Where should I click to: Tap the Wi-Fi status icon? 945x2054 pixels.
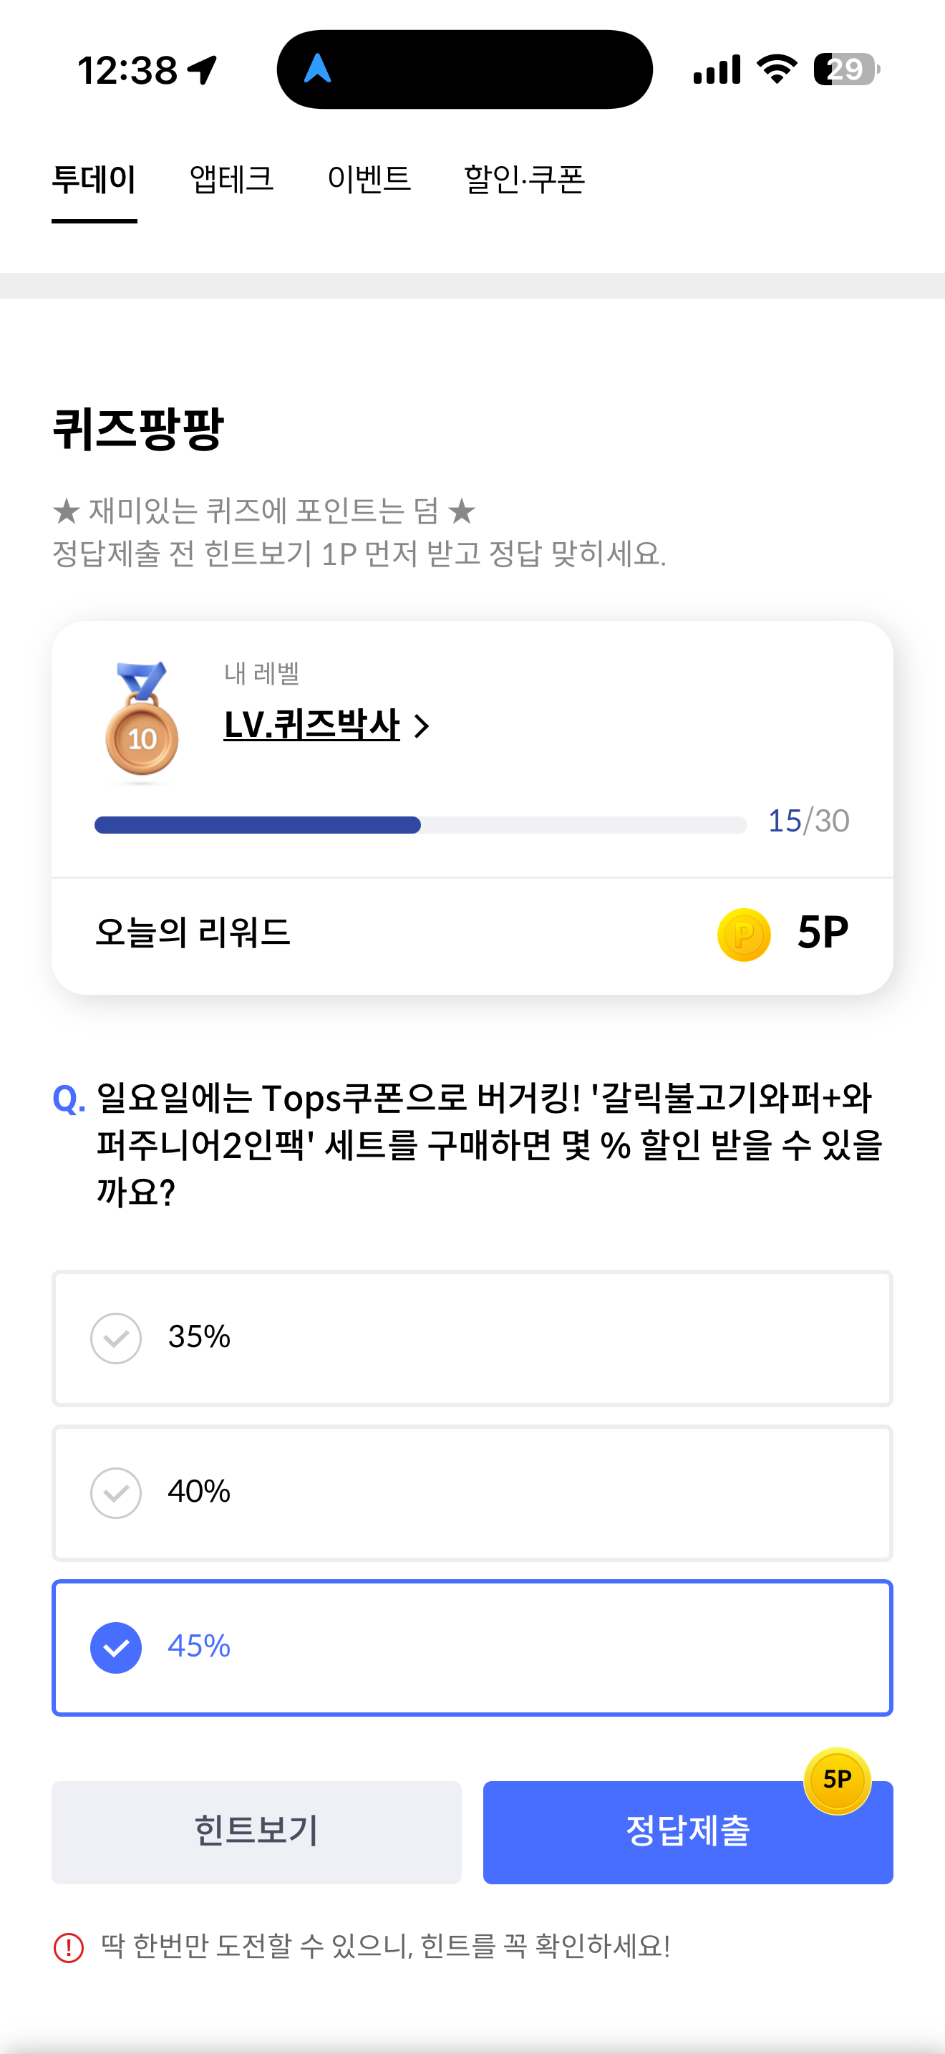777,69
